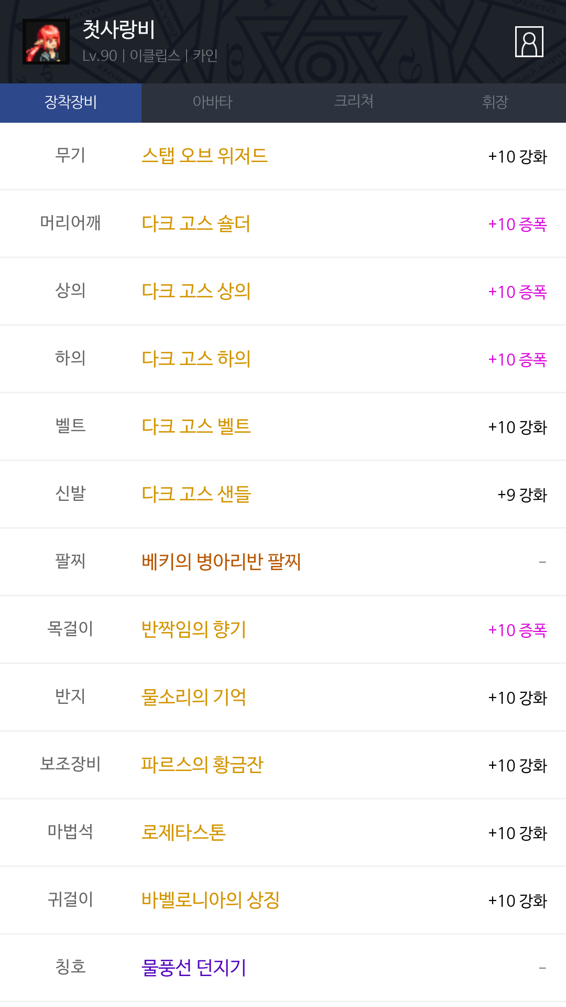Tap the character name 첫사랑비
The image size is (566, 1007).
tap(119, 29)
